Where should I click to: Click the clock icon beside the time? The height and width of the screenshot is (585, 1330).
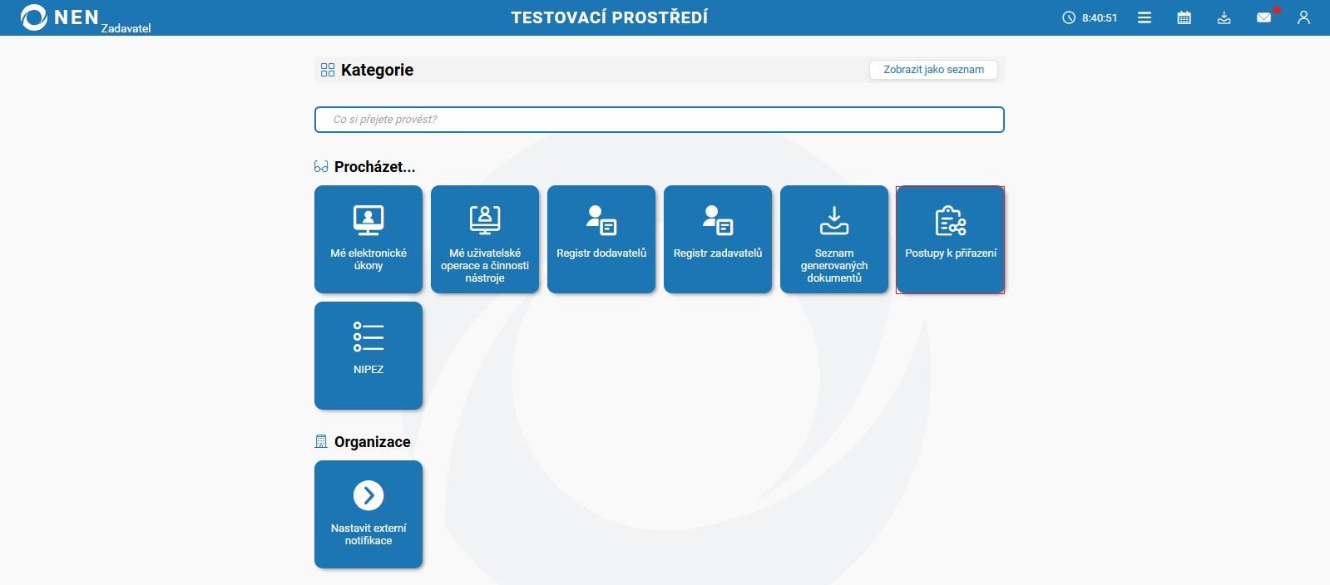tap(1069, 17)
